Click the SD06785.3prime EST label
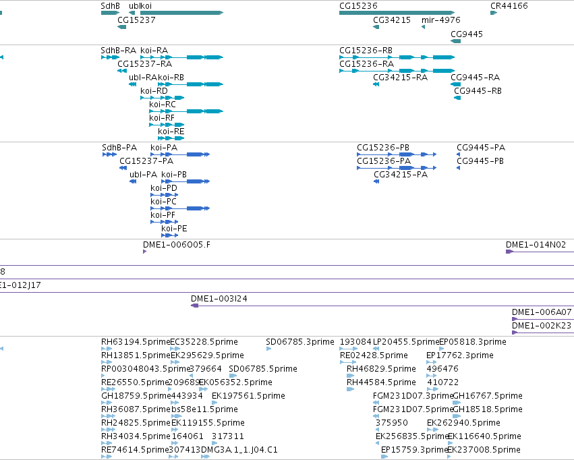This screenshot has height=460, width=574. (x=299, y=342)
